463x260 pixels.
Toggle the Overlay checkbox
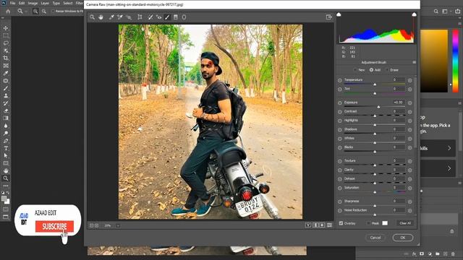341,223
